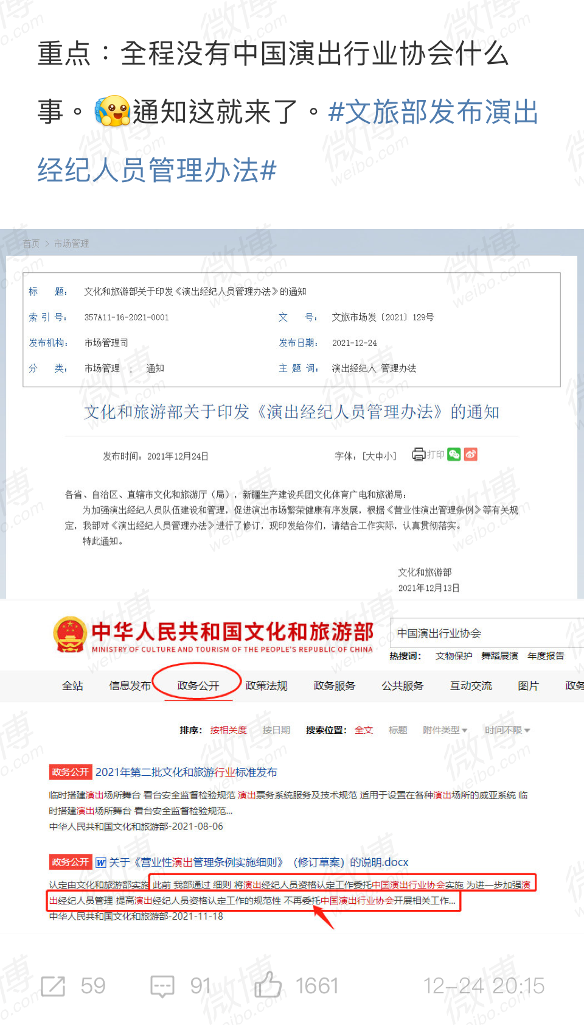Viewport: 584px width, 1025px height.
Task: Open the 政策法规 tab
Action: [266, 686]
